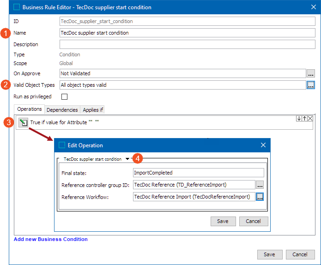Move the operation down with arrow icon
The width and height of the screenshot is (321, 265).
pyautogui.click(x=299, y=119)
